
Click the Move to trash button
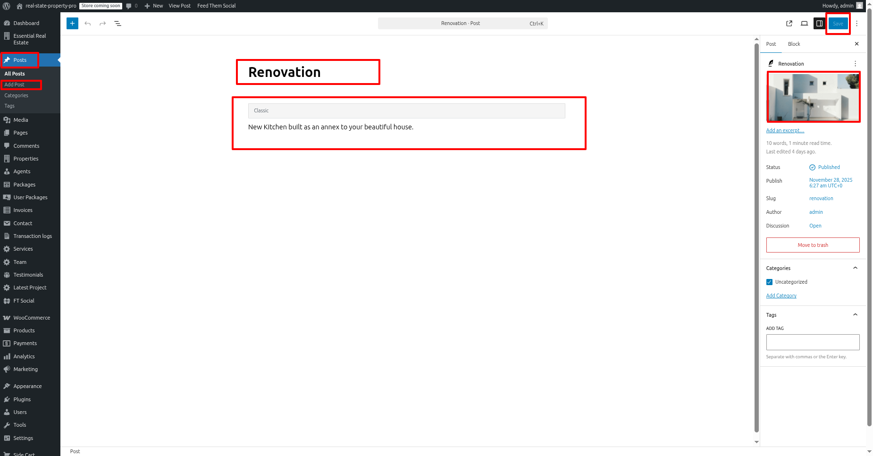[813, 245]
